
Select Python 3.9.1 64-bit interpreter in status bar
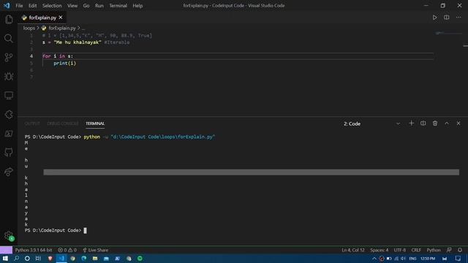(34, 250)
